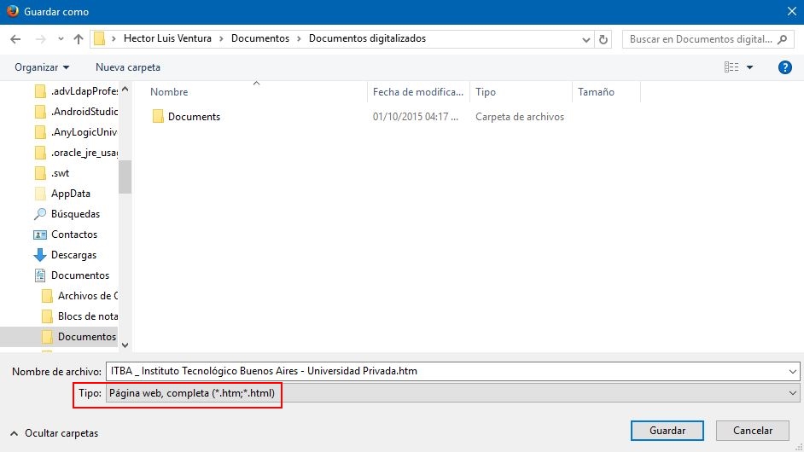Click the Back navigation arrow
The image size is (804, 452).
15,39
